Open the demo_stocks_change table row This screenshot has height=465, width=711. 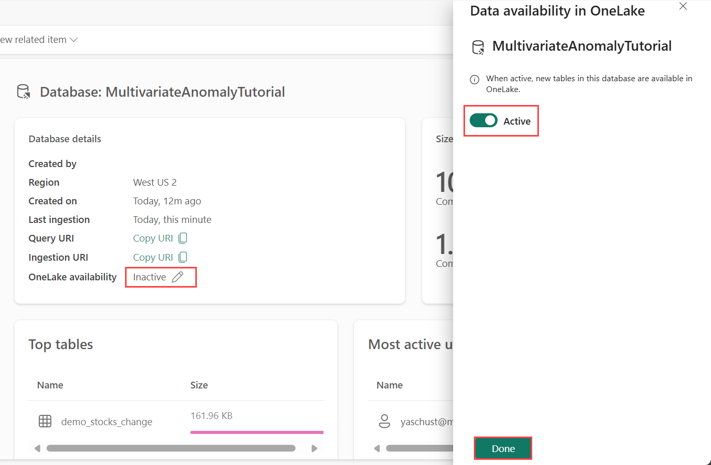click(x=176, y=422)
